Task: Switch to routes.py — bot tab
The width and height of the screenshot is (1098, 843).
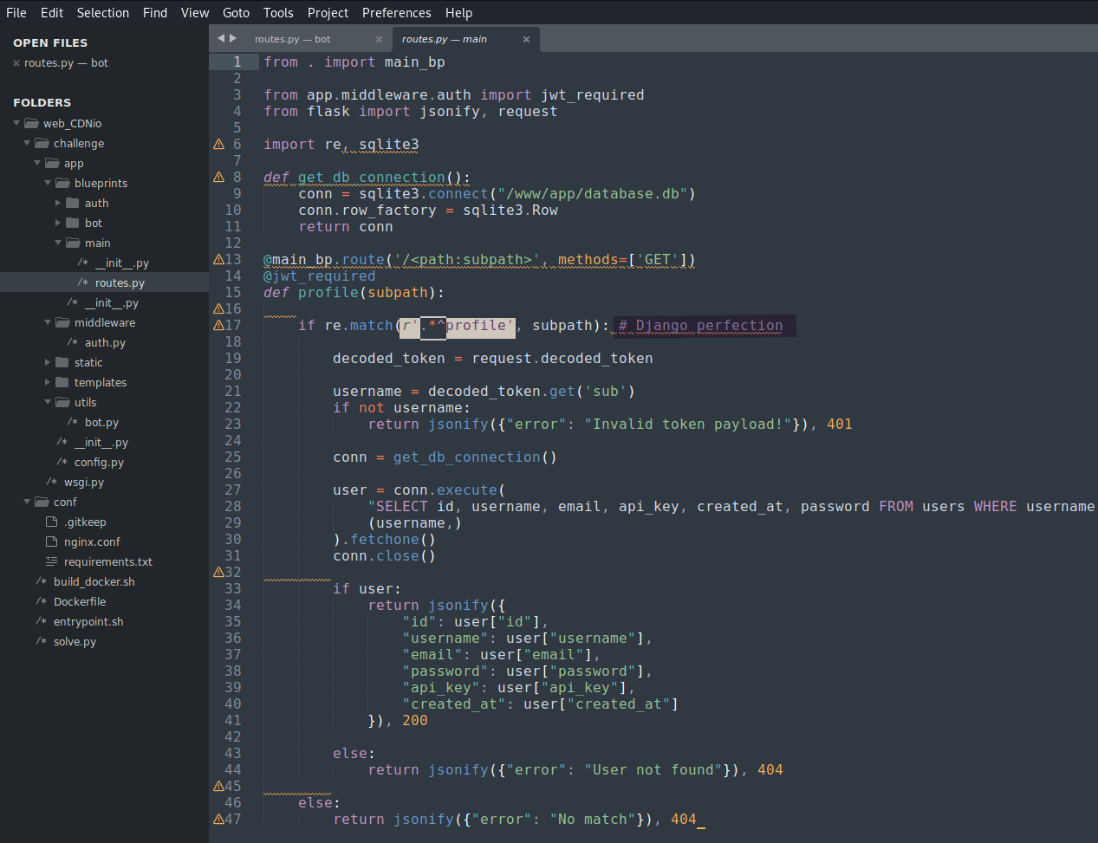Action: (x=292, y=39)
